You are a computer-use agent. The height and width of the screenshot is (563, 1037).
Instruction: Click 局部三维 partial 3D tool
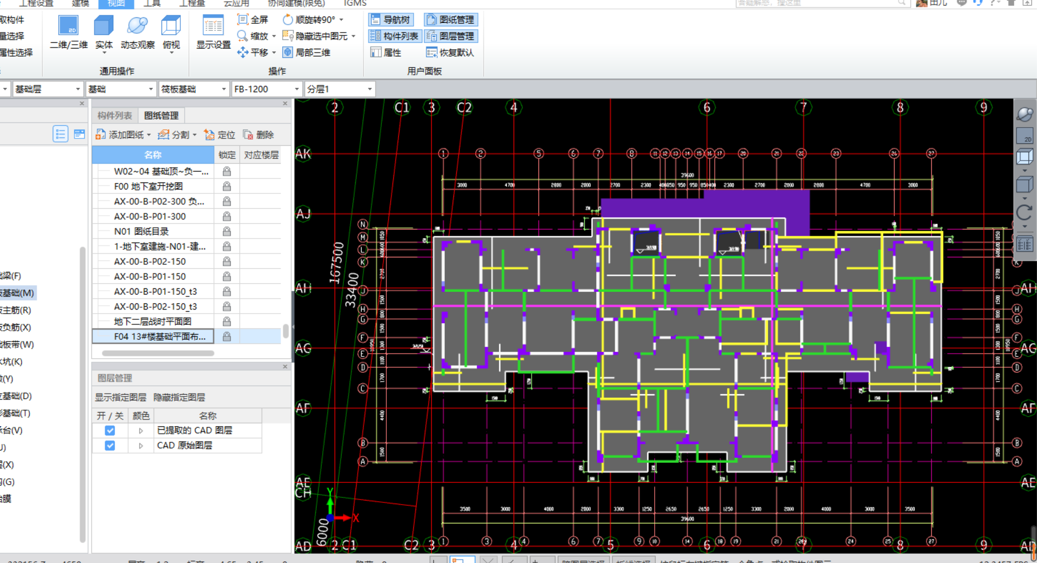click(x=307, y=53)
